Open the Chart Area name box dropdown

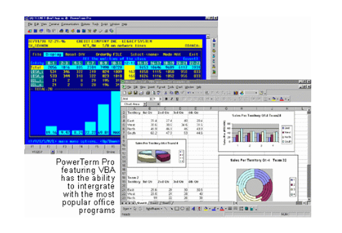click(145, 104)
